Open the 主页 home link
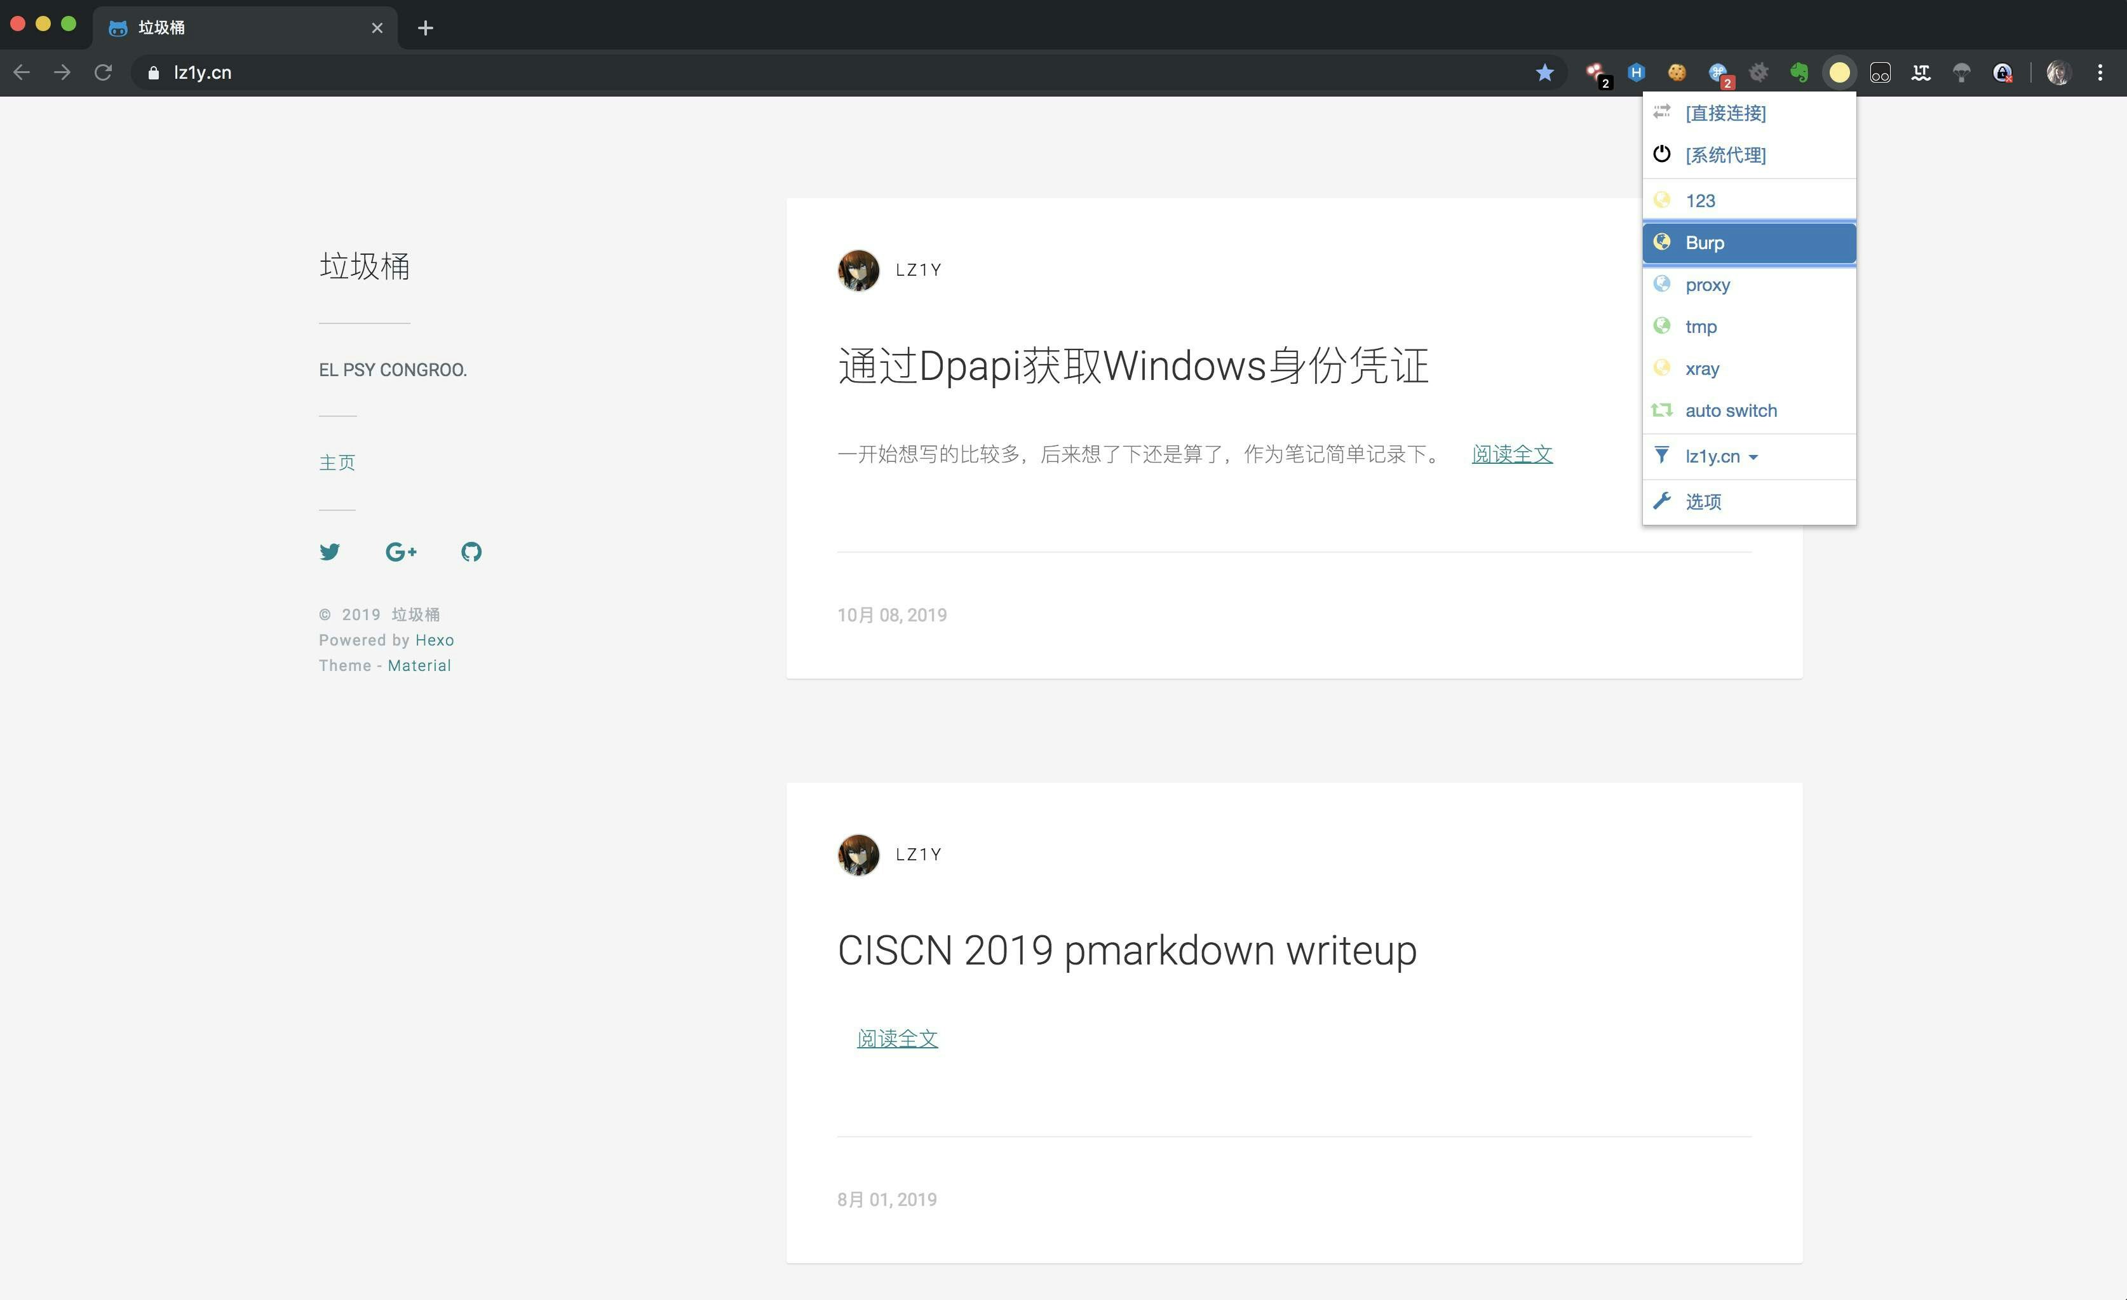This screenshot has width=2127, height=1300. [x=337, y=463]
